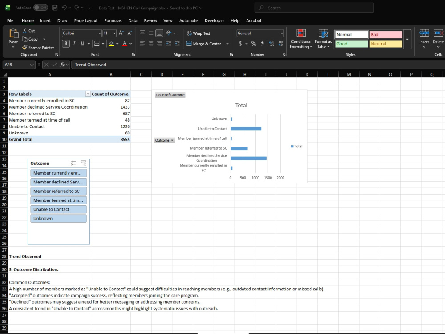This screenshot has height=334, width=445.
Task: Click the Cut scissors icon
Action: (x=24, y=31)
